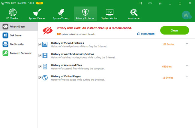Open Assistance gear-wrench icon
This screenshot has height=128, width=195.
134,12
